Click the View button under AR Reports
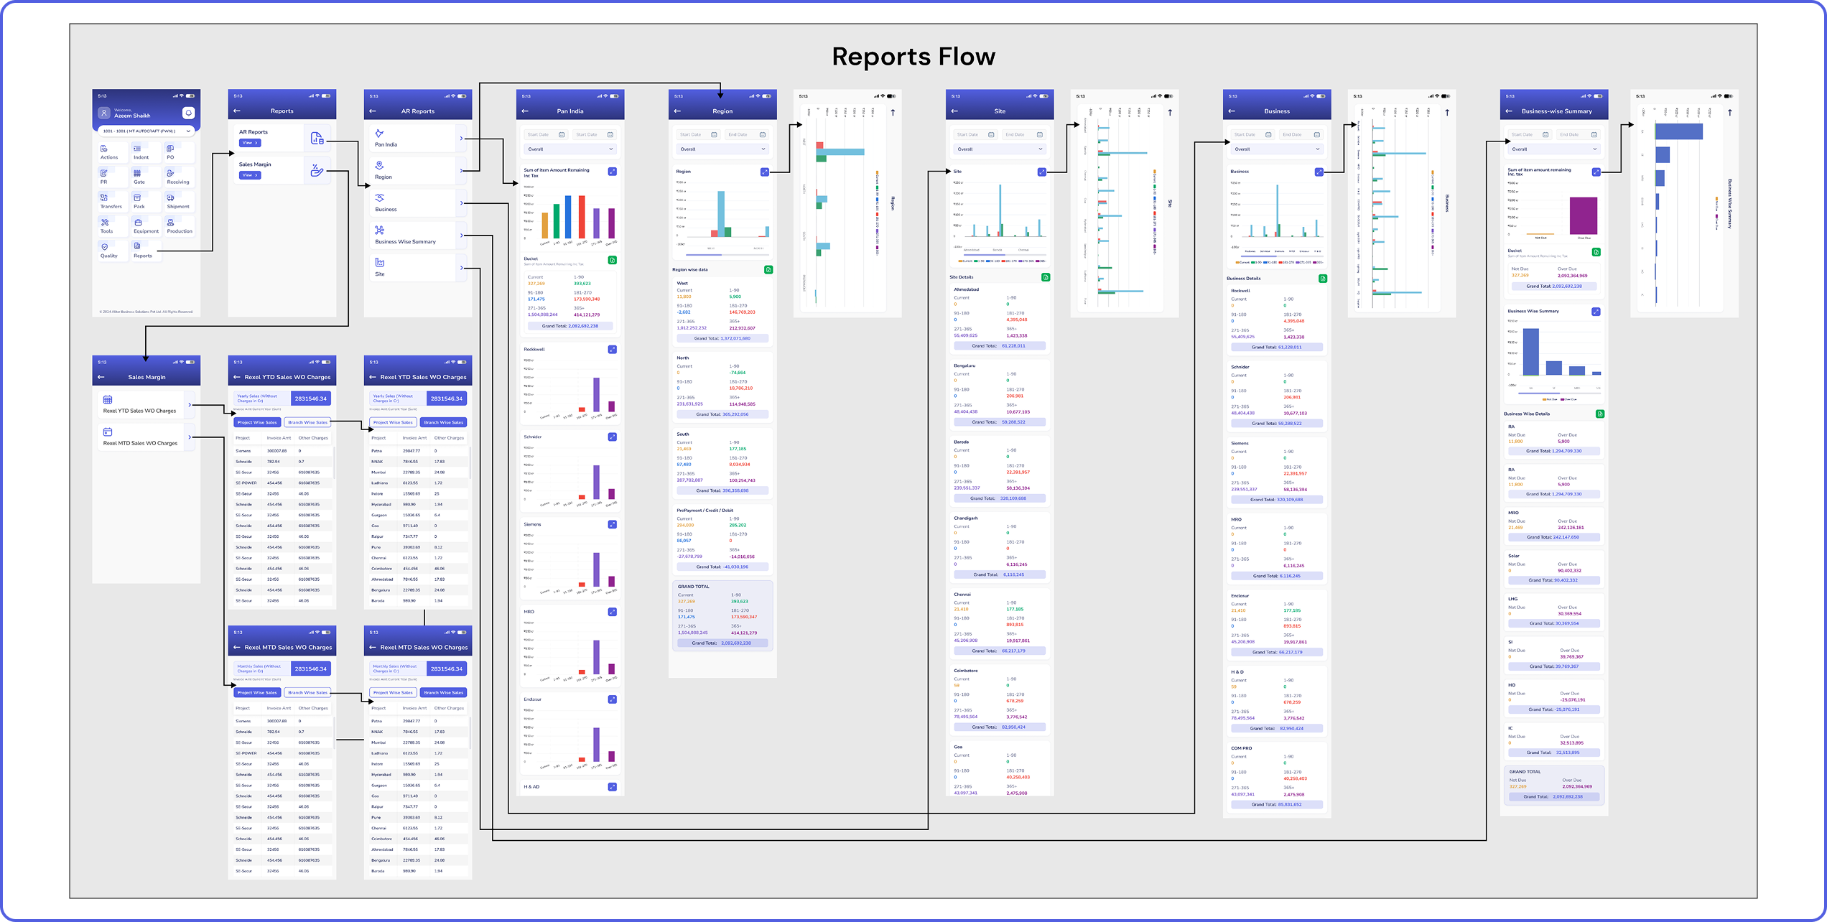1827x922 pixels. [x=250, y=143]
